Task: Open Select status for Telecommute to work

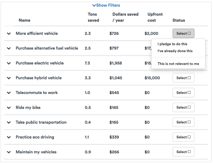Action: [x=183, y=93]
